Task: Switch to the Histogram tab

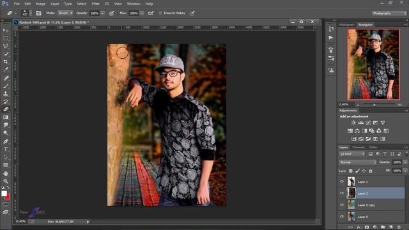Action: tap(346, 24)
